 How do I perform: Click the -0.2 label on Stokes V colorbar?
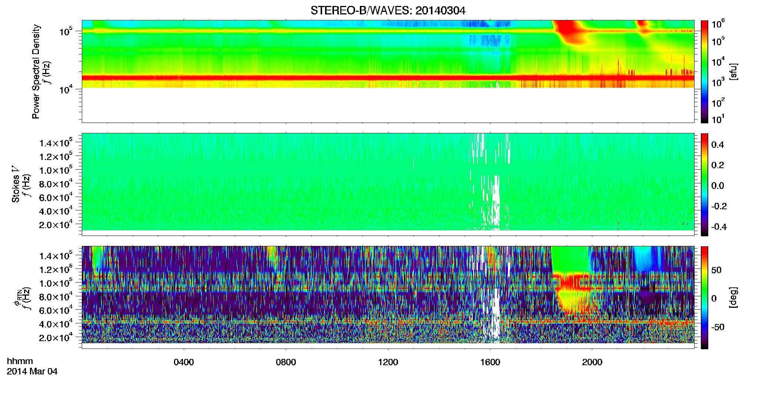pyautogui.click(x=719, y=206)
